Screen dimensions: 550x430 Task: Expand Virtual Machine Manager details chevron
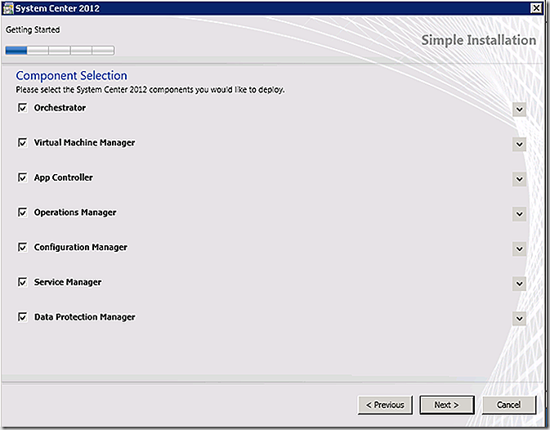(519, 144)
